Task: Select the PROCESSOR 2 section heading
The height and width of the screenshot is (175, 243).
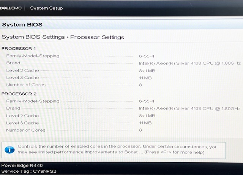Action: (19, 94)
